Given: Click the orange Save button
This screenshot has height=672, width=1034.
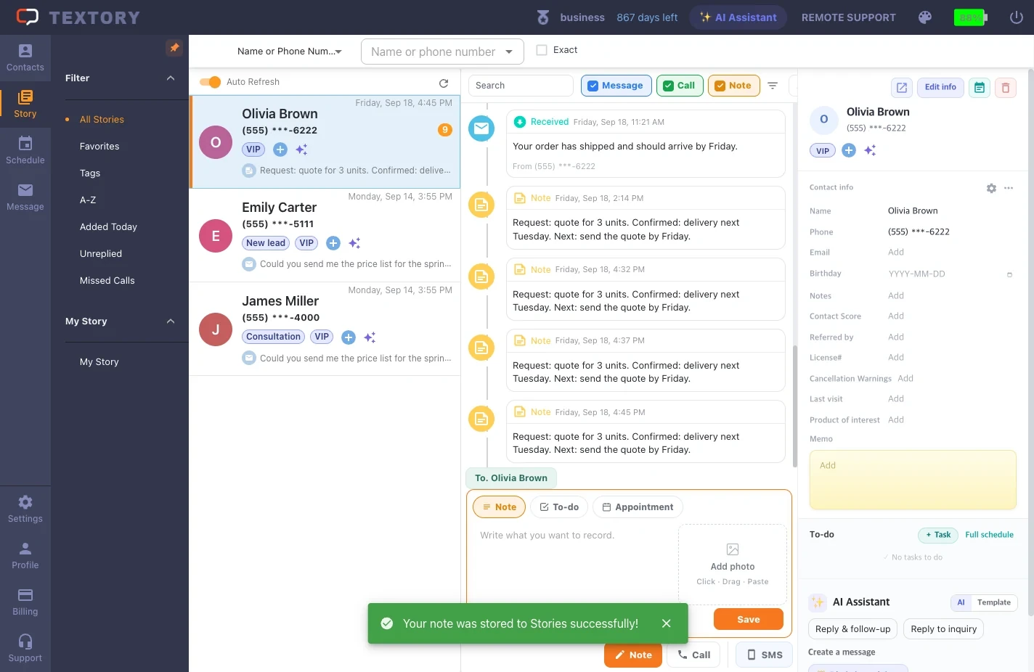Looking at the screenshot, I should 749,619.
